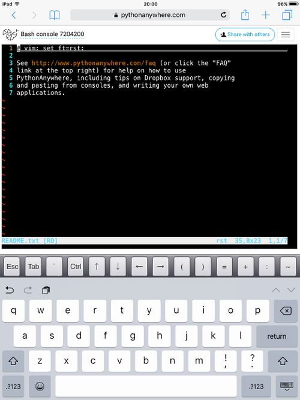Tap the k key

(214, 336)
